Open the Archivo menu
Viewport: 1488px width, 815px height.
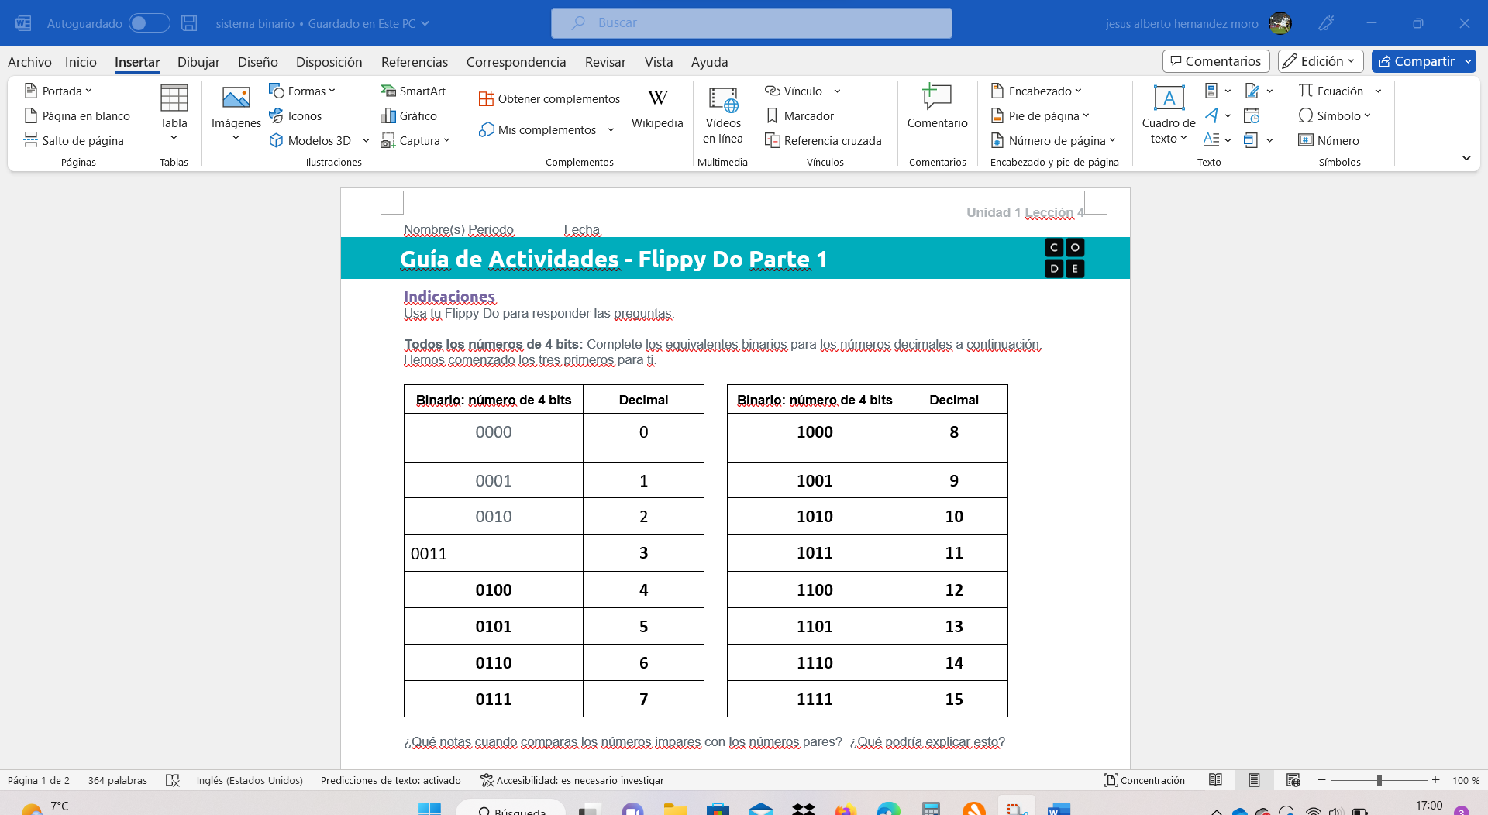(29, 62)
